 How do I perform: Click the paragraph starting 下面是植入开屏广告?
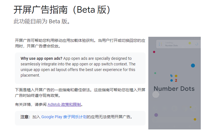coord(80,93)
